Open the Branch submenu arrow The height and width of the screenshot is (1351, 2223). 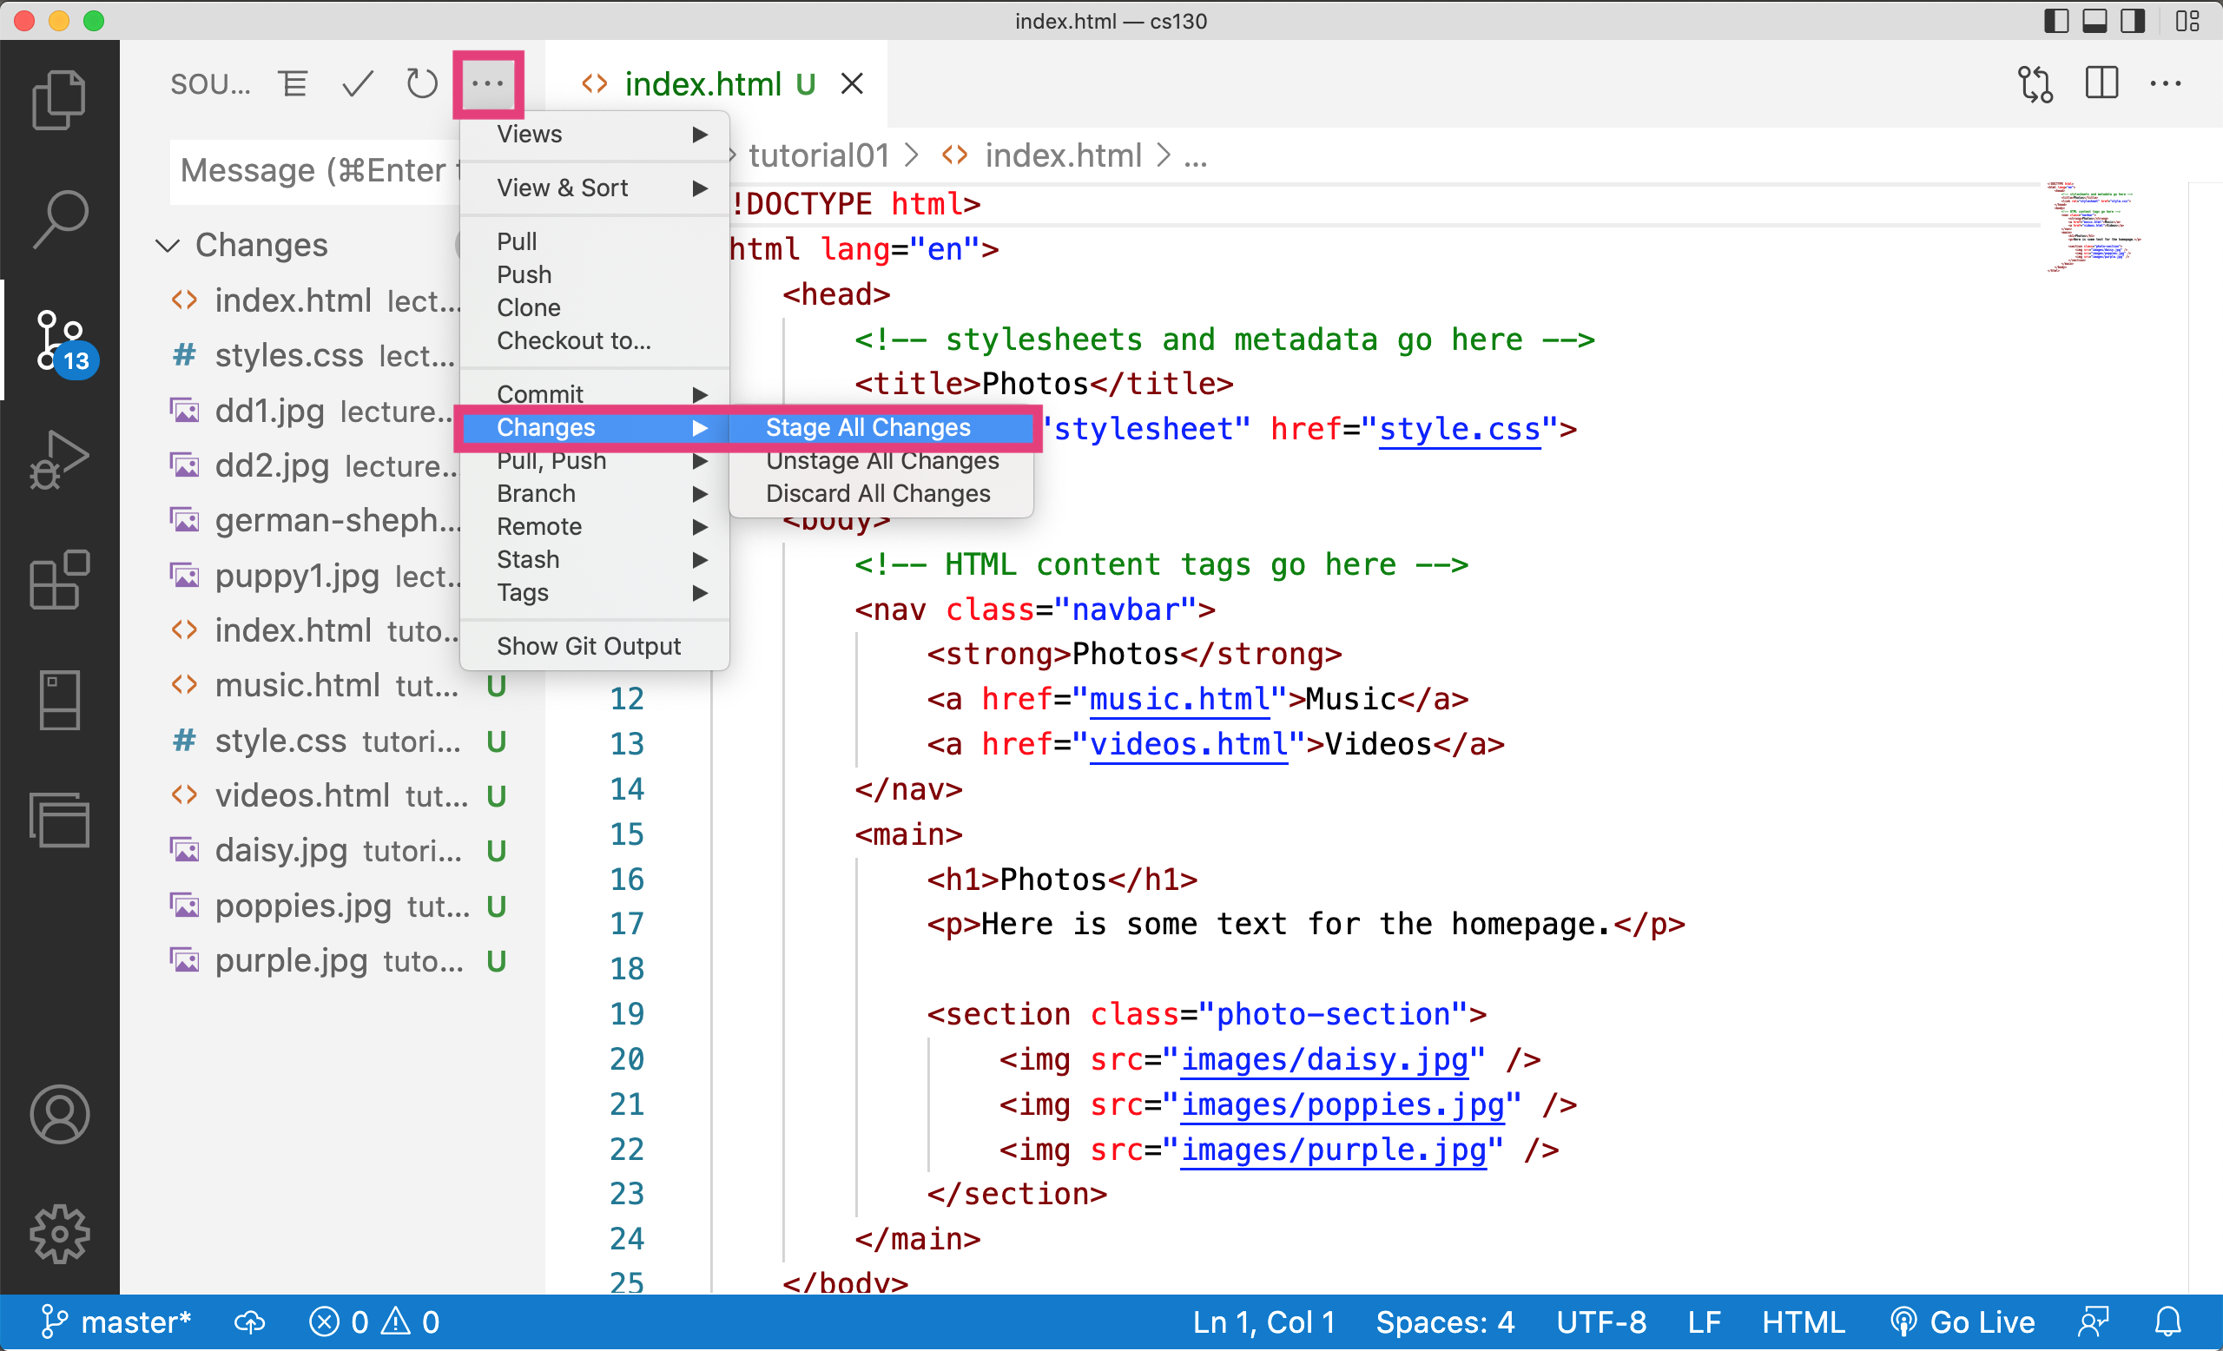click(x=701, y=493)
